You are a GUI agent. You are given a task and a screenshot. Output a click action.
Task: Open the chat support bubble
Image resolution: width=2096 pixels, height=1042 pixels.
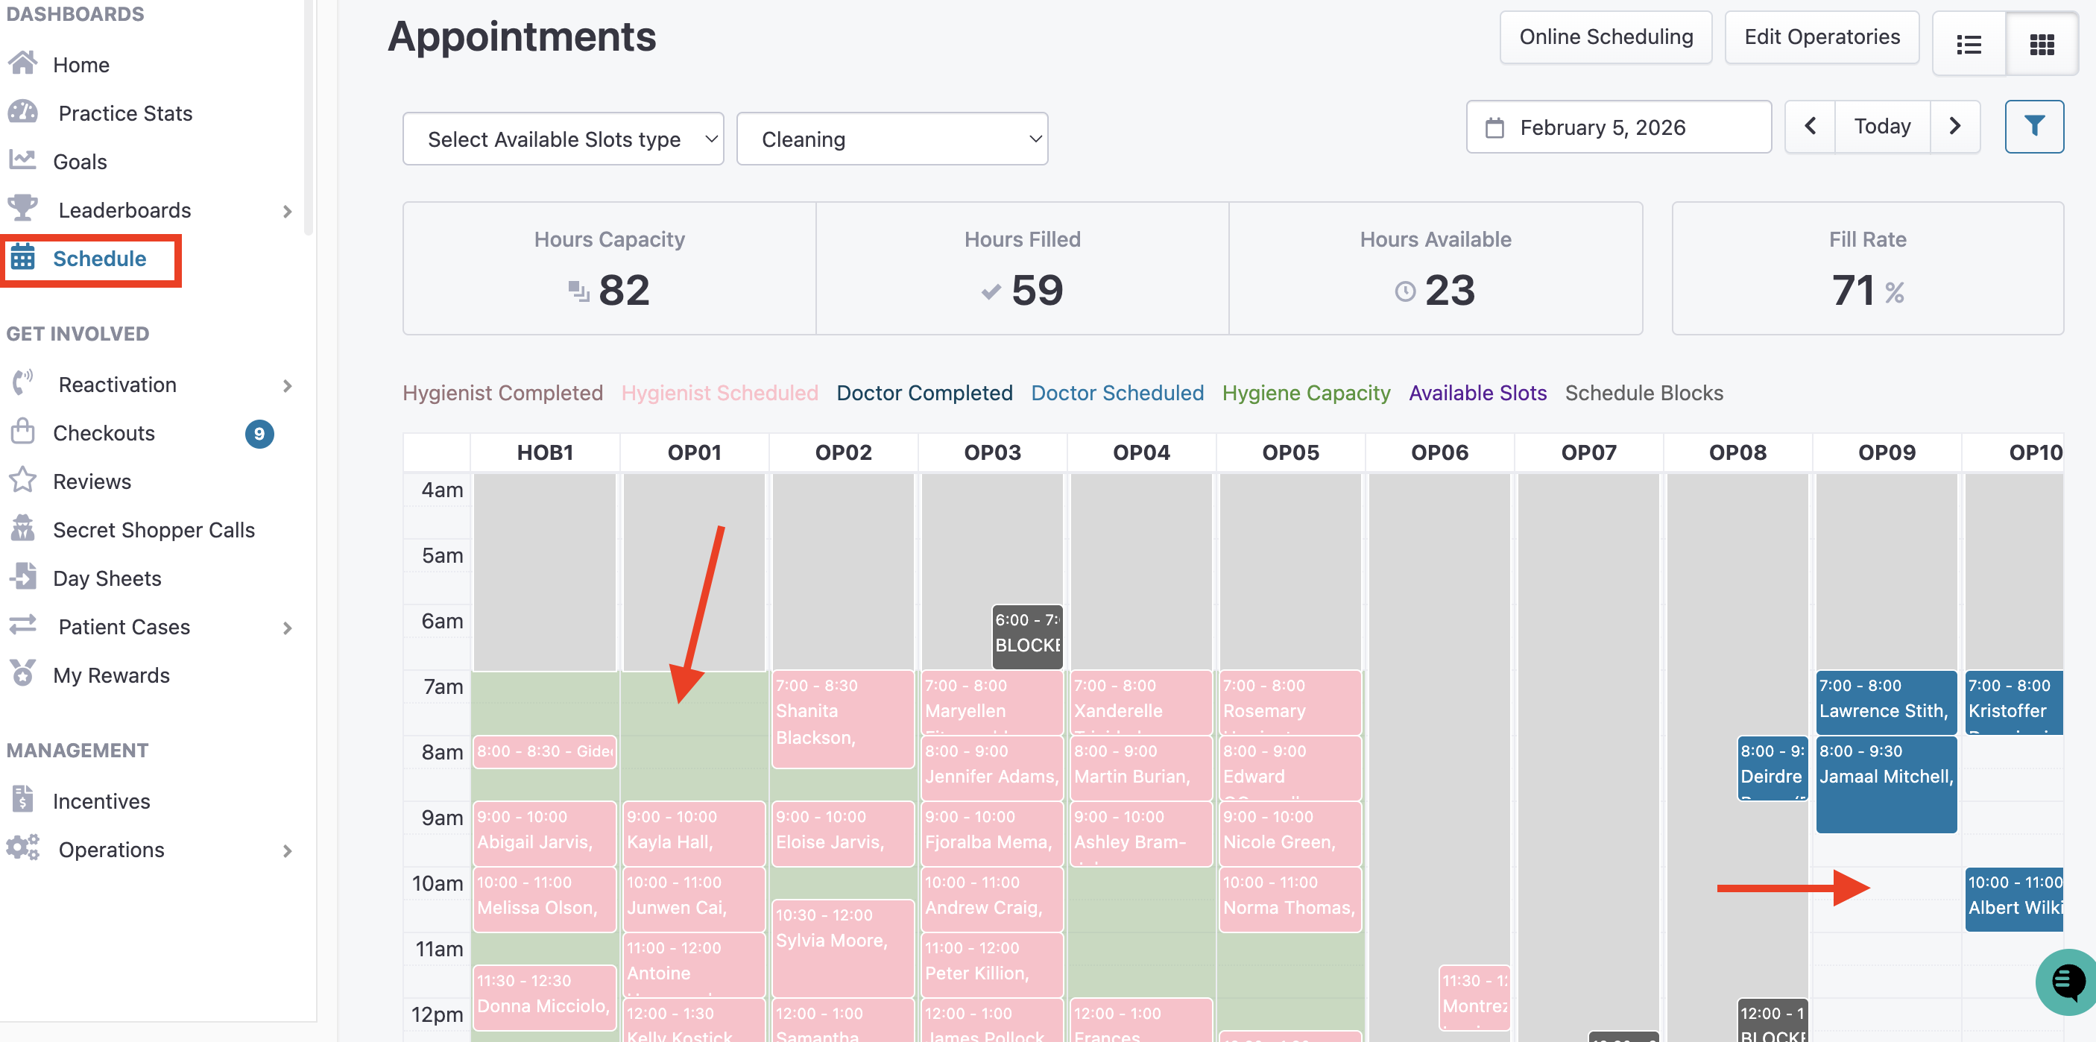coord(2067,981)
